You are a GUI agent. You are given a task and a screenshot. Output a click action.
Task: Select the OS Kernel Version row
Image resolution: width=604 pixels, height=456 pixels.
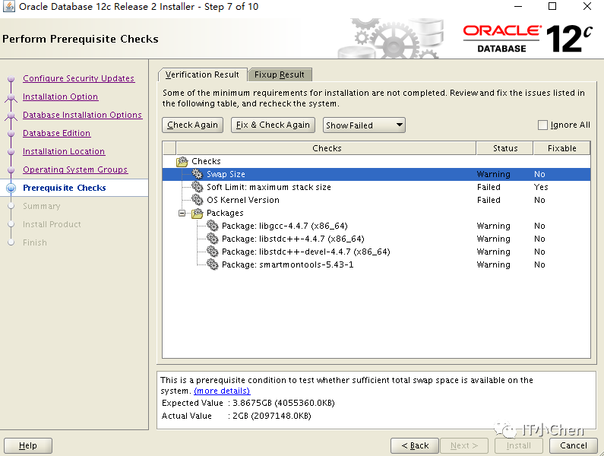(376, 200)
